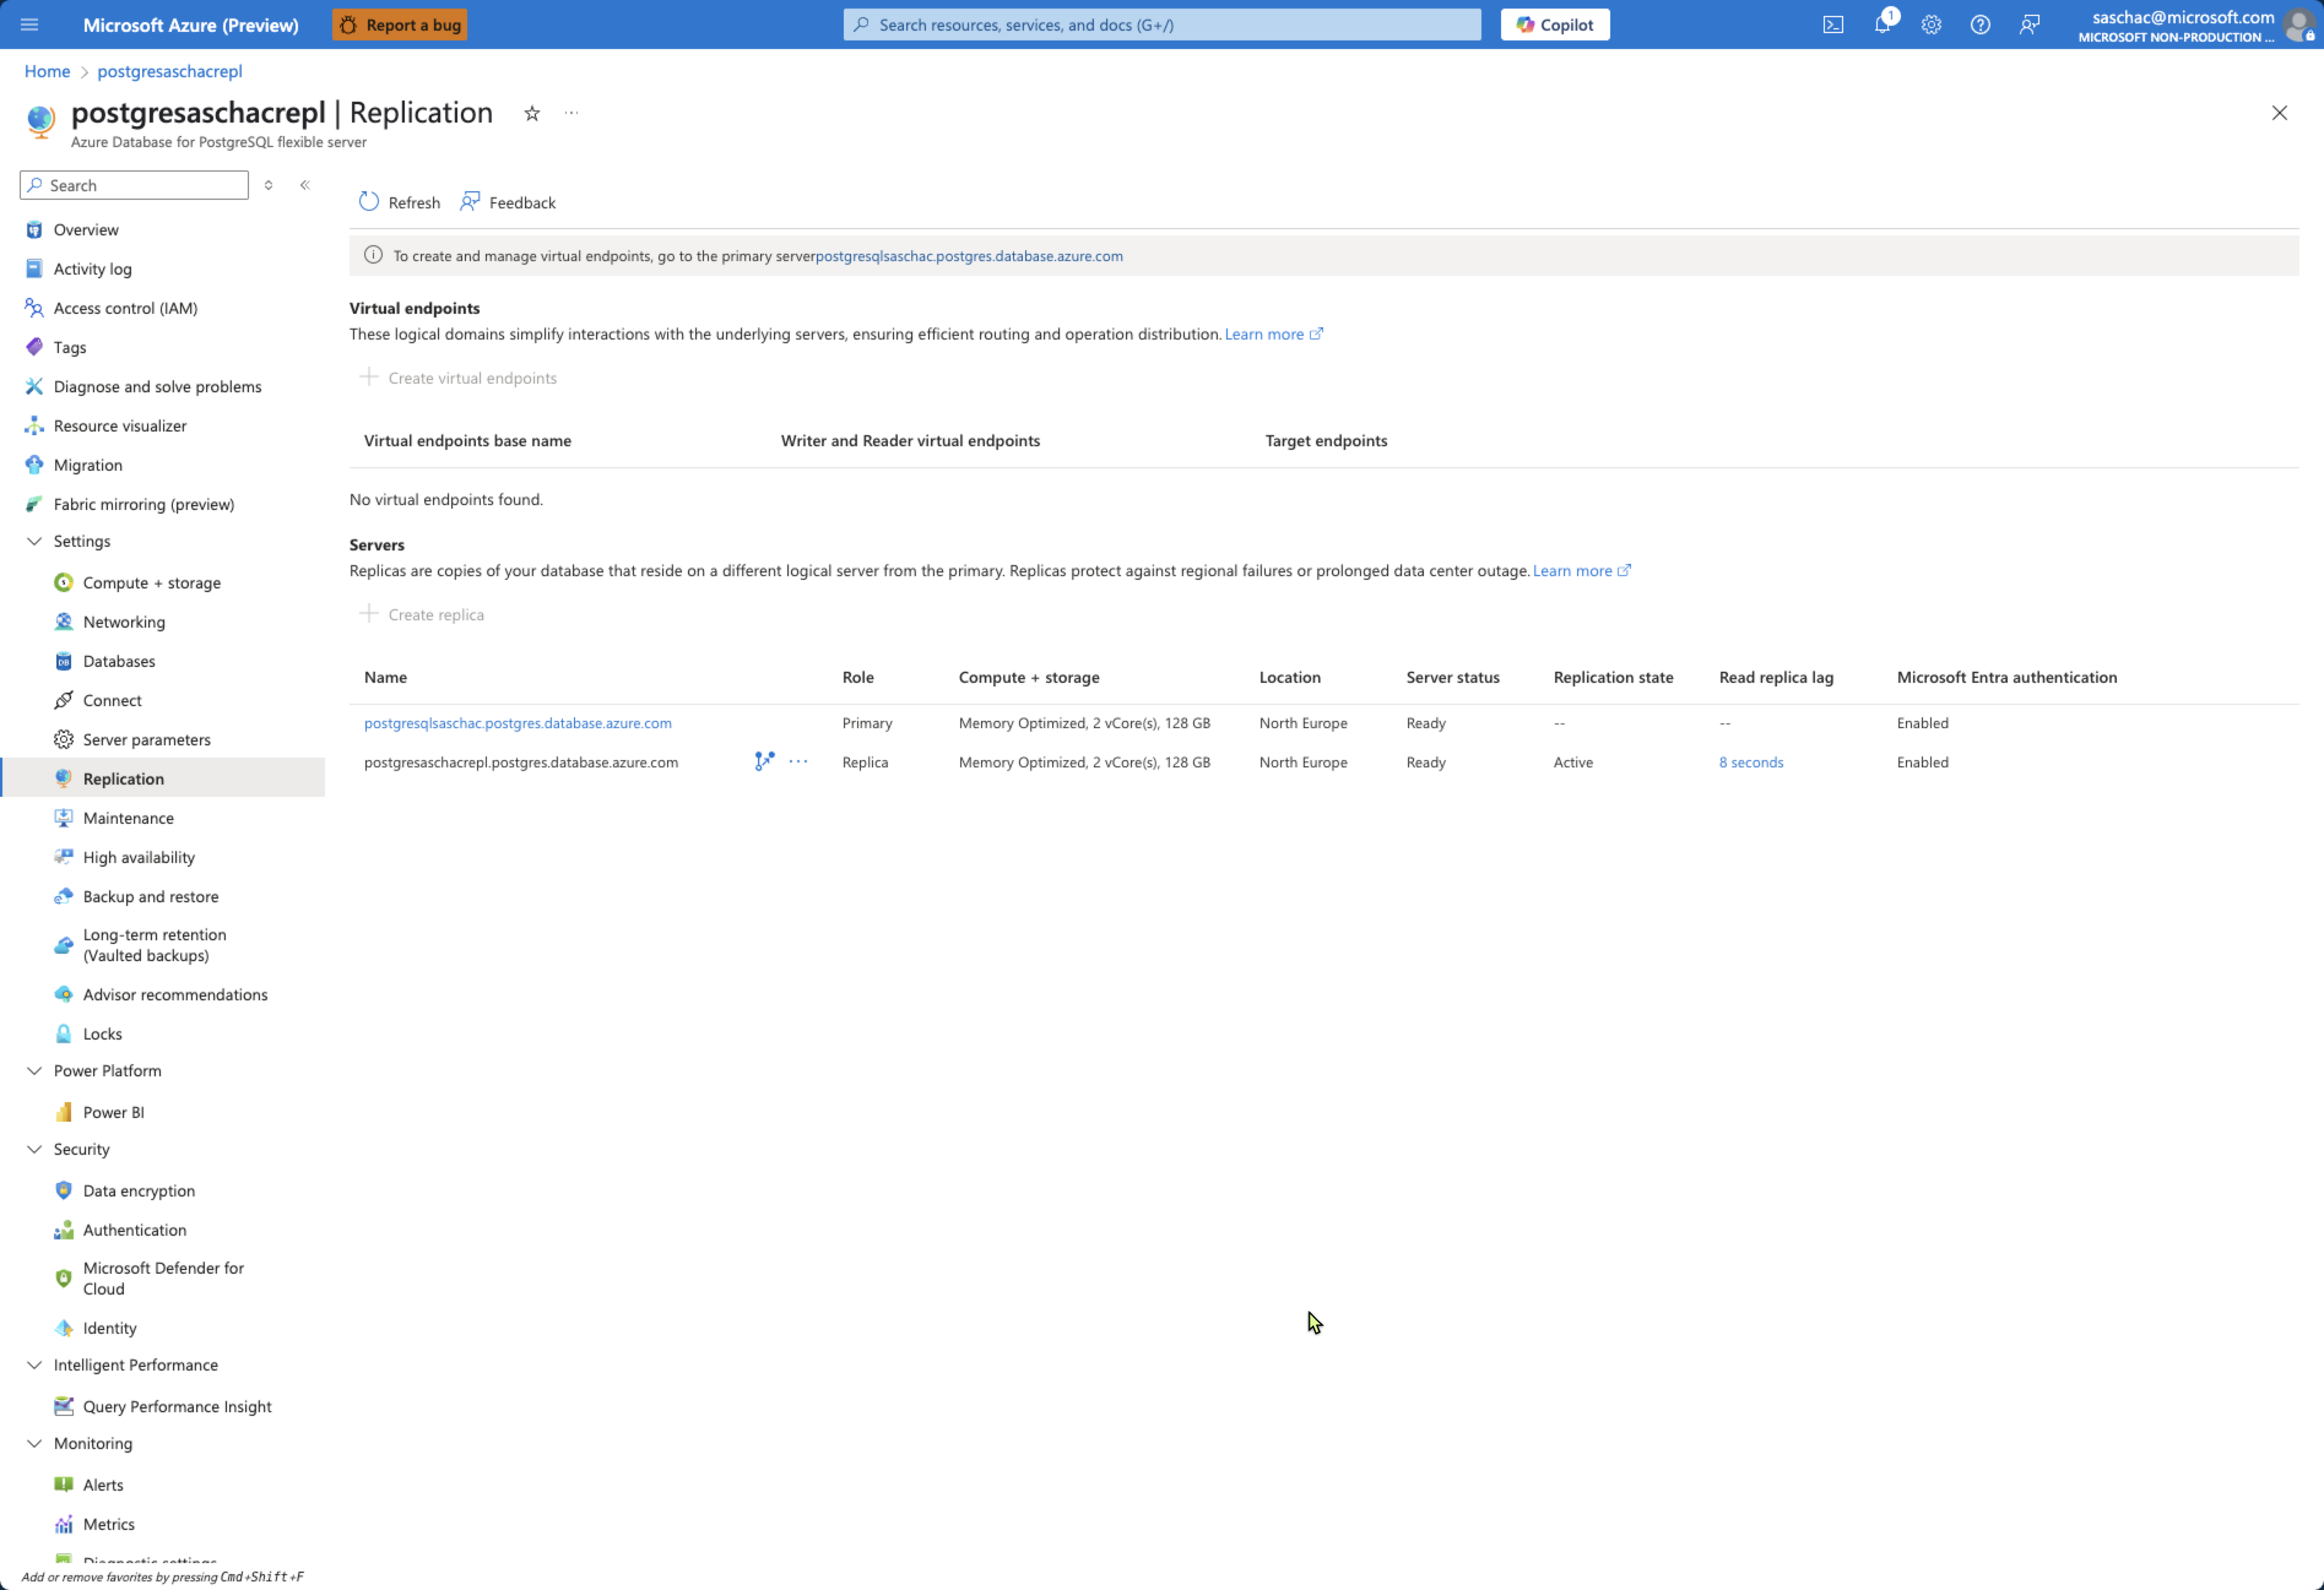This screenshot has height=1590, width=2324.
Task: Click the Networking icon
Action: click(x=63, y=622)
